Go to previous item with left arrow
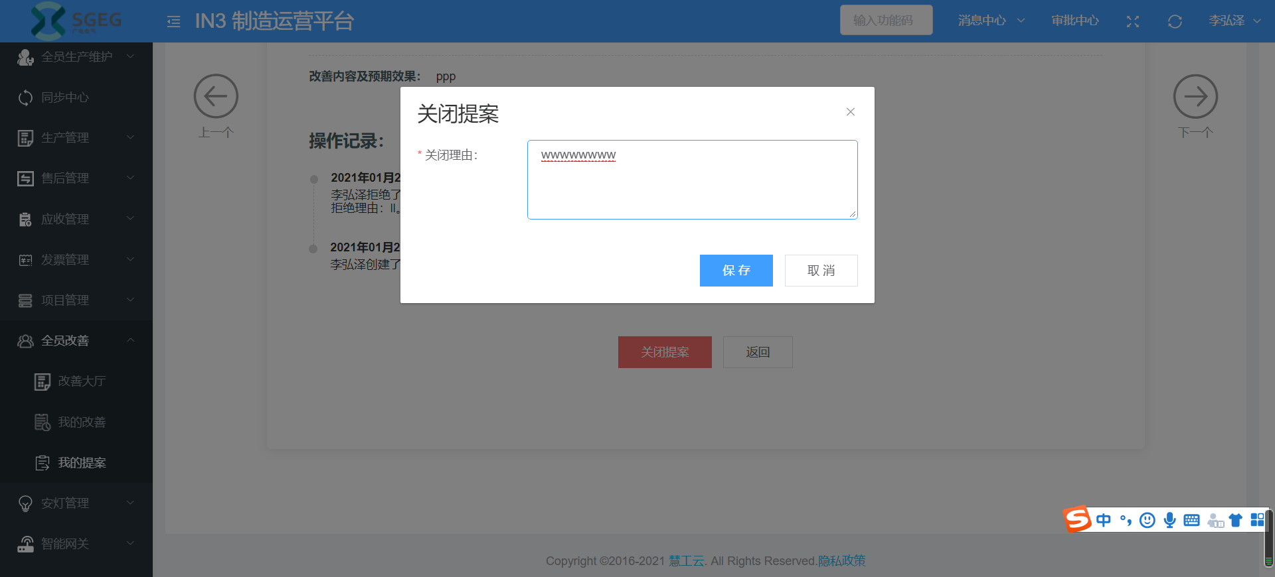 216,97
